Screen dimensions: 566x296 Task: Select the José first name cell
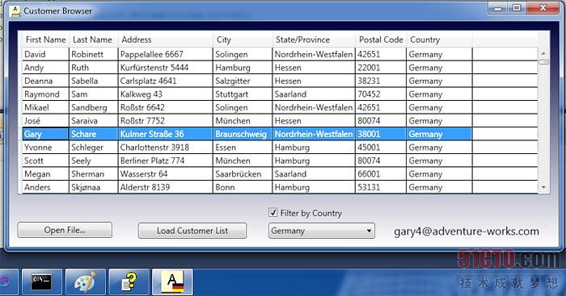(45, 121)
